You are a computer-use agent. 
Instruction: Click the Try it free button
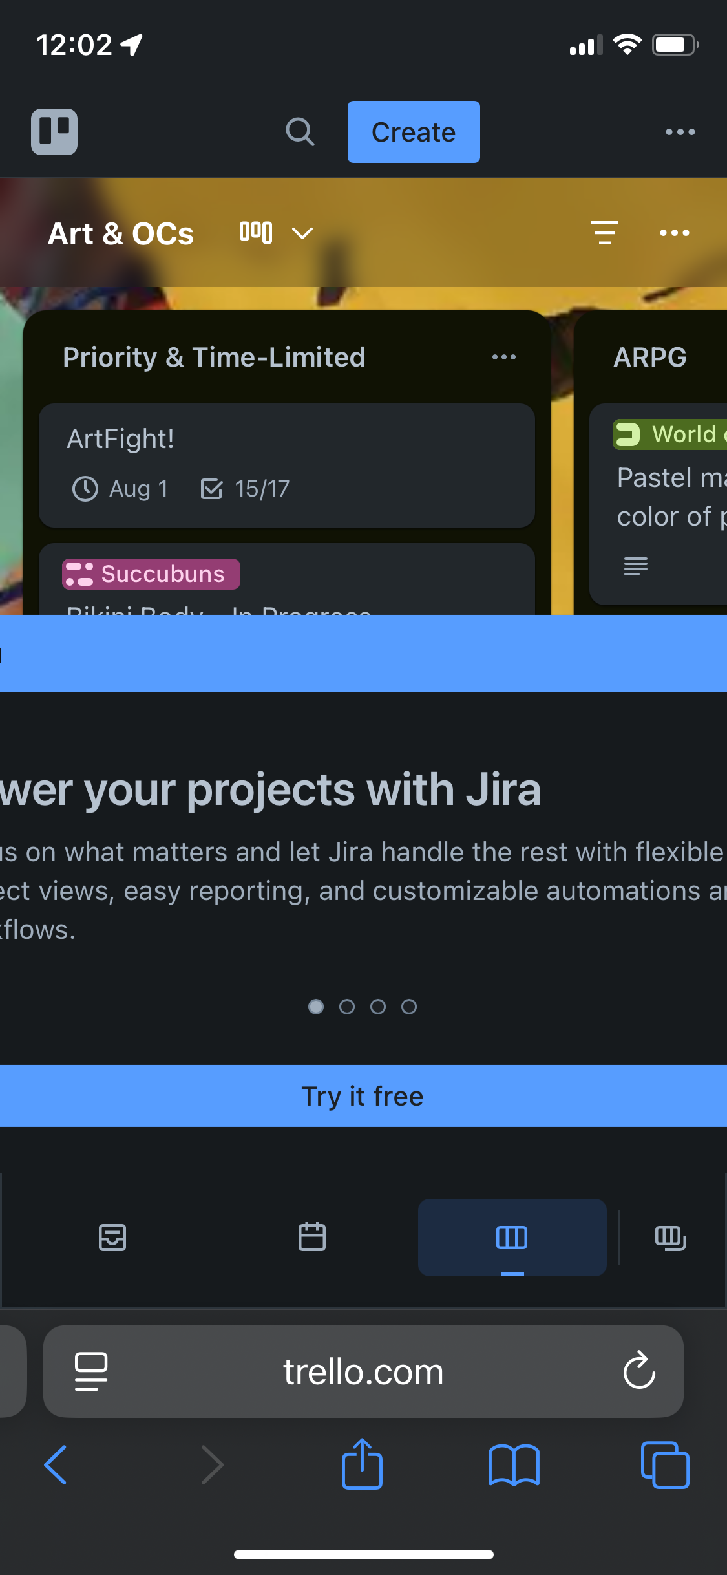click(363, 1096)
